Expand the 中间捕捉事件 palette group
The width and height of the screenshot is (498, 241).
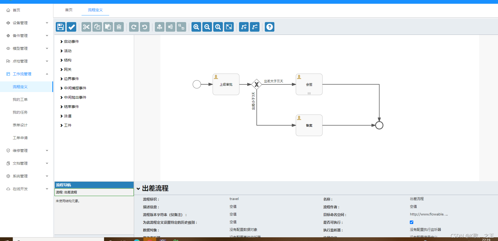tap(73, 88)
